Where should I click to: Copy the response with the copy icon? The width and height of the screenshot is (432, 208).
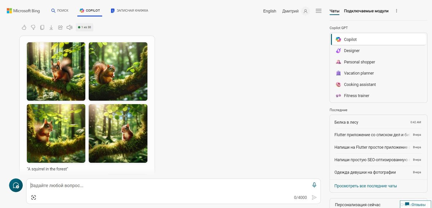[x=42, y=27]
